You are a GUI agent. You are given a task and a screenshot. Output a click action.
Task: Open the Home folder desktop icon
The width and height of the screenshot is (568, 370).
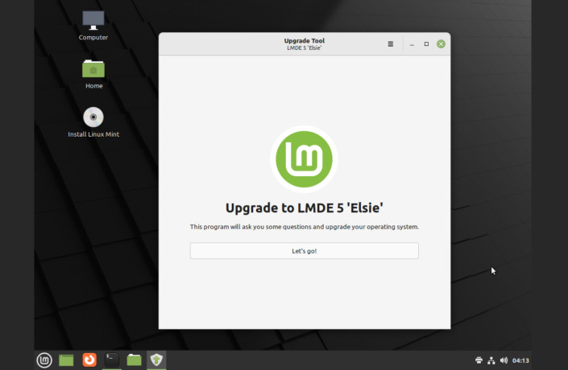93,74
